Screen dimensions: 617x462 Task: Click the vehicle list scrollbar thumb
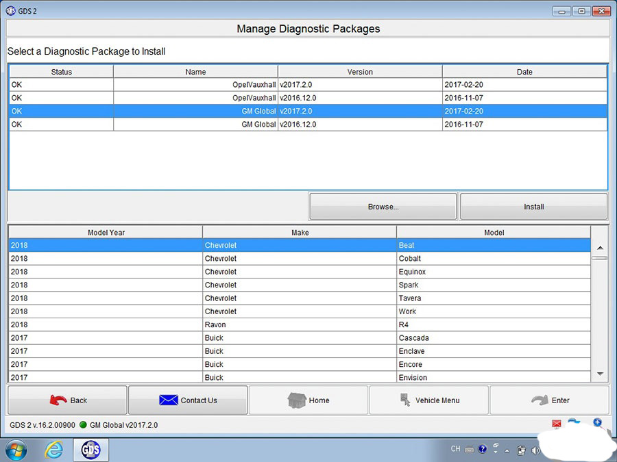[x=600, y=258]
